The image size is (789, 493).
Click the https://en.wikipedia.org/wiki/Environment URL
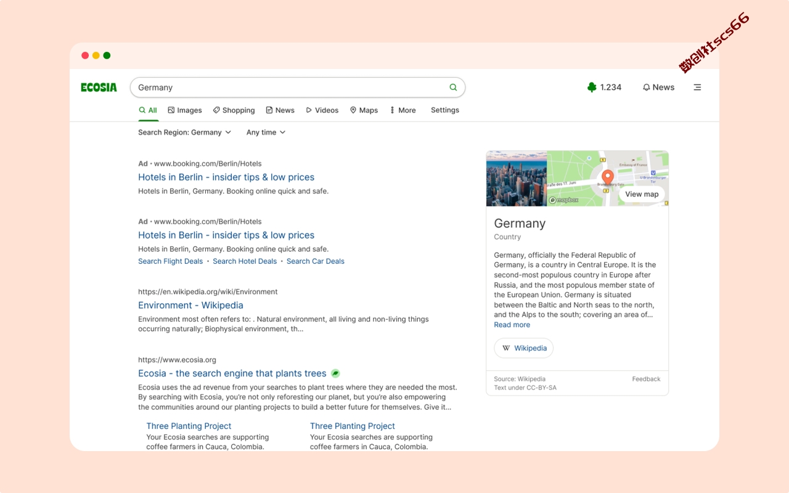pyautogui.click(x=208, y=292)
